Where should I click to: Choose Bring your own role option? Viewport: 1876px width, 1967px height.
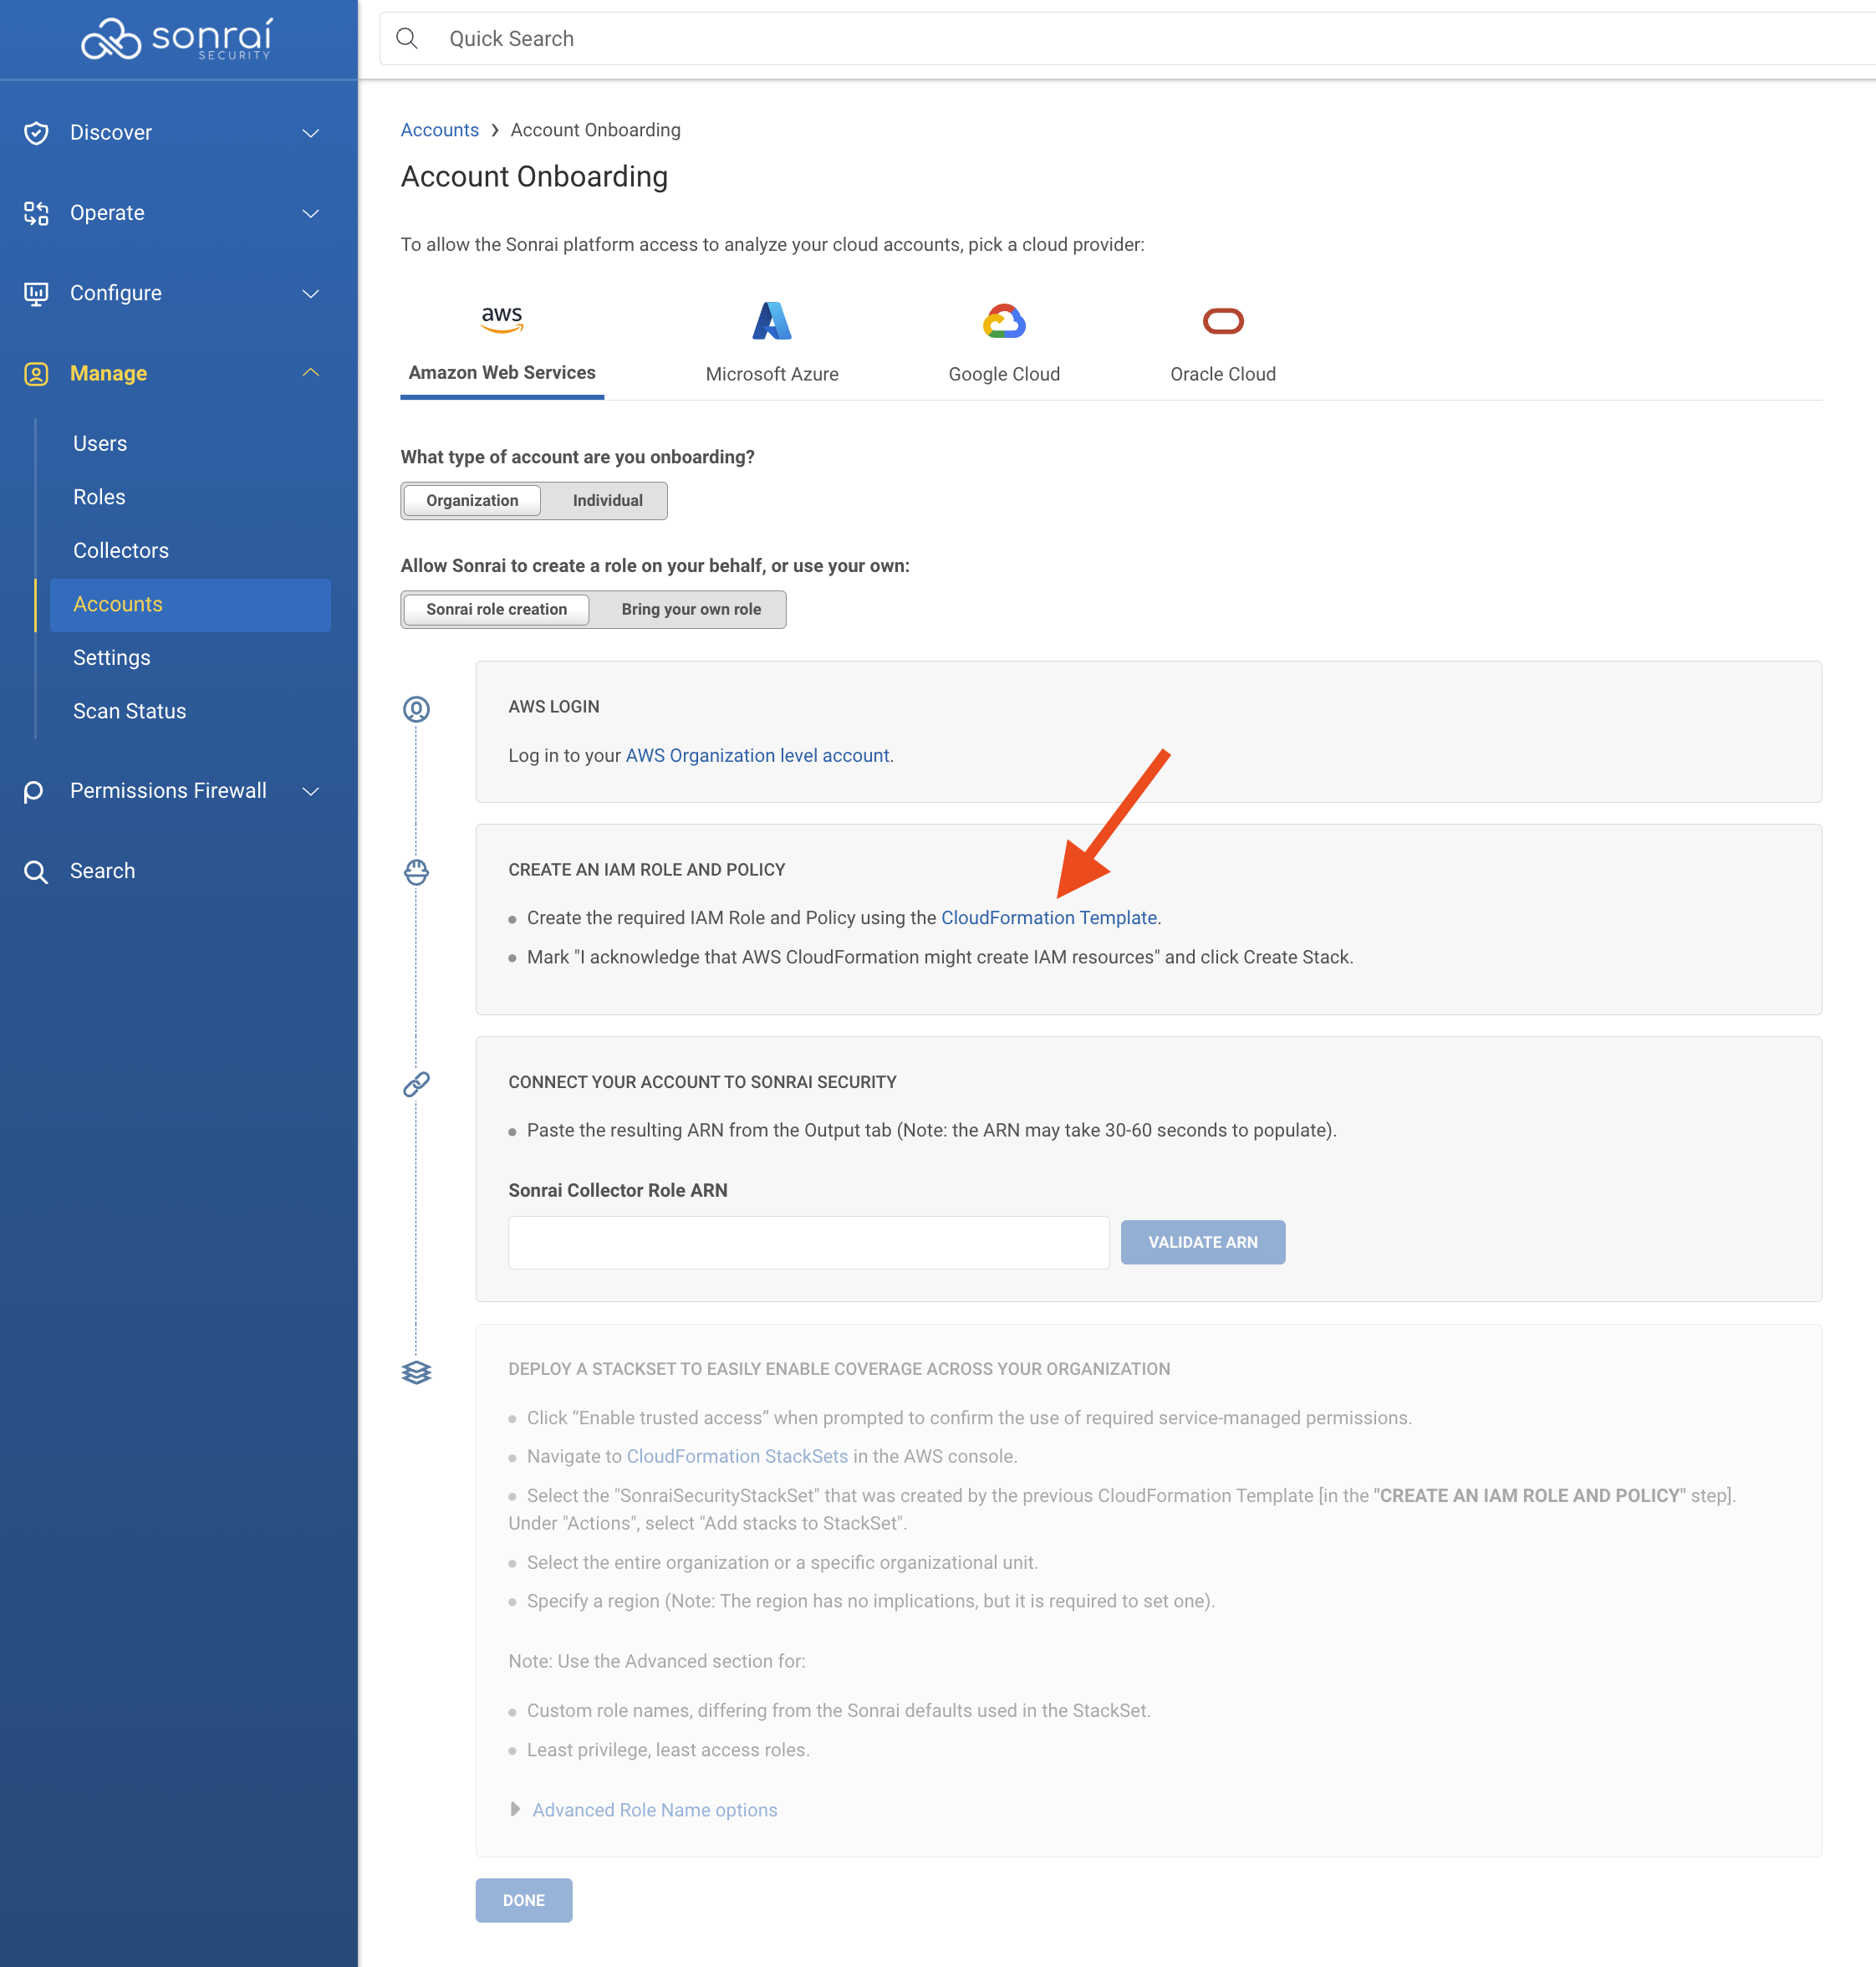pyautogui.click(x=691, y=610)
